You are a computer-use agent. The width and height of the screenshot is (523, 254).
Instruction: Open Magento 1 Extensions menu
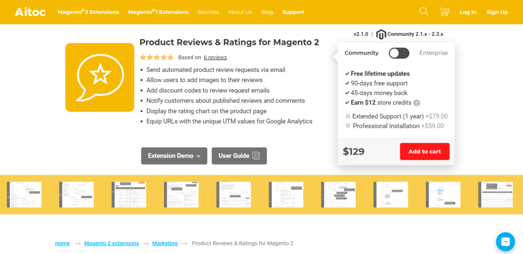pyautogui.click(x=158, y=12)
